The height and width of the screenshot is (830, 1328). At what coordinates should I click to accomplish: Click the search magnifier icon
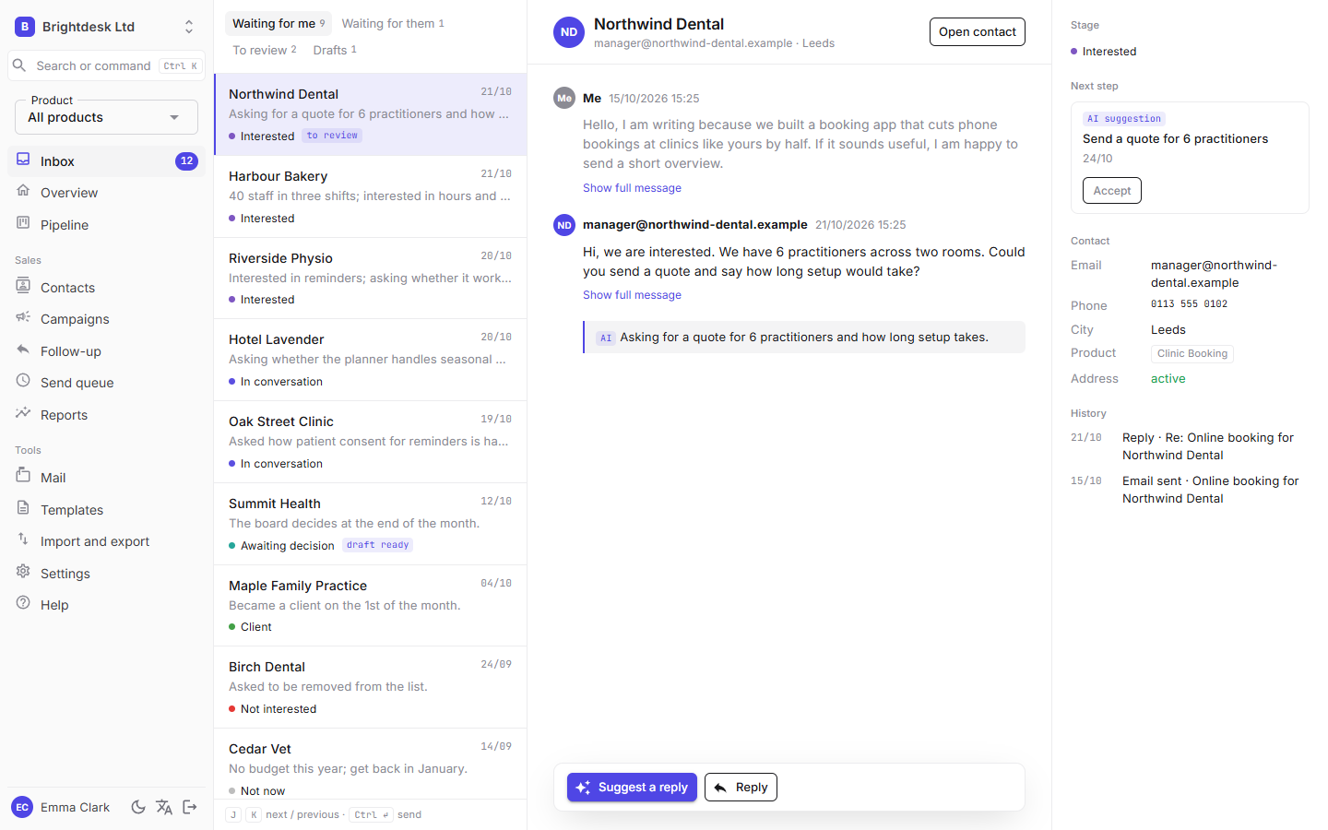[18, 65]
